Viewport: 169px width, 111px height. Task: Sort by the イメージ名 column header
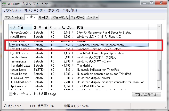[x=20, y=27]
